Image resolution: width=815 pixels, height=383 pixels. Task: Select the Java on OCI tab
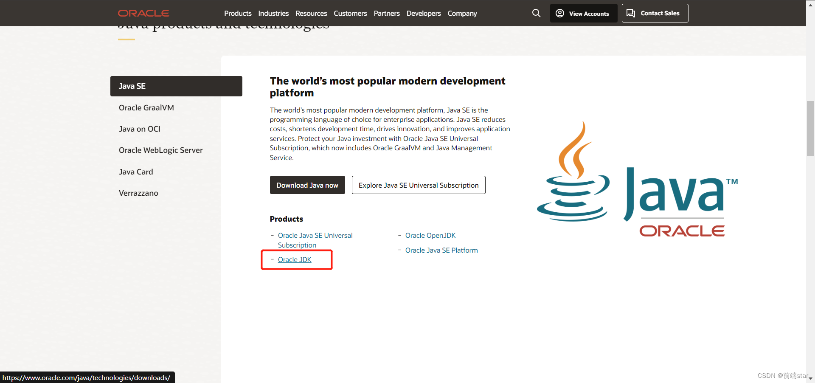click(140, 129)
